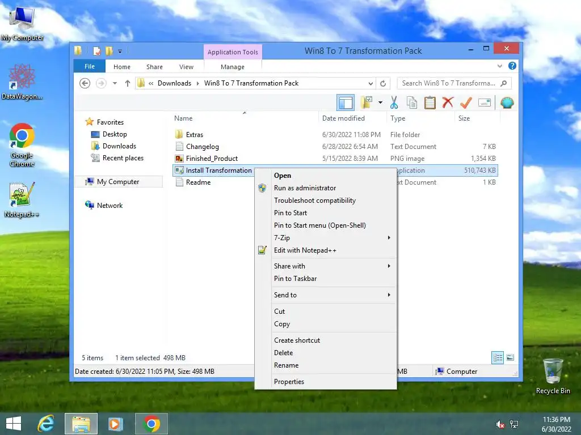Choose Pin to Start

(x=326, y=213)
